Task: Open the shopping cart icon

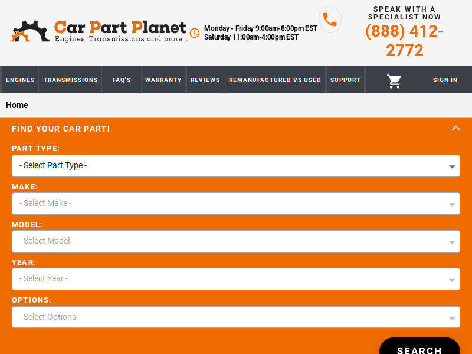Action: [394, 81]
